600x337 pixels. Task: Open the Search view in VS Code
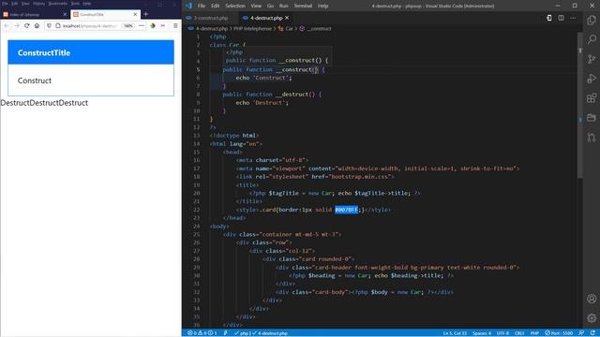592,39
